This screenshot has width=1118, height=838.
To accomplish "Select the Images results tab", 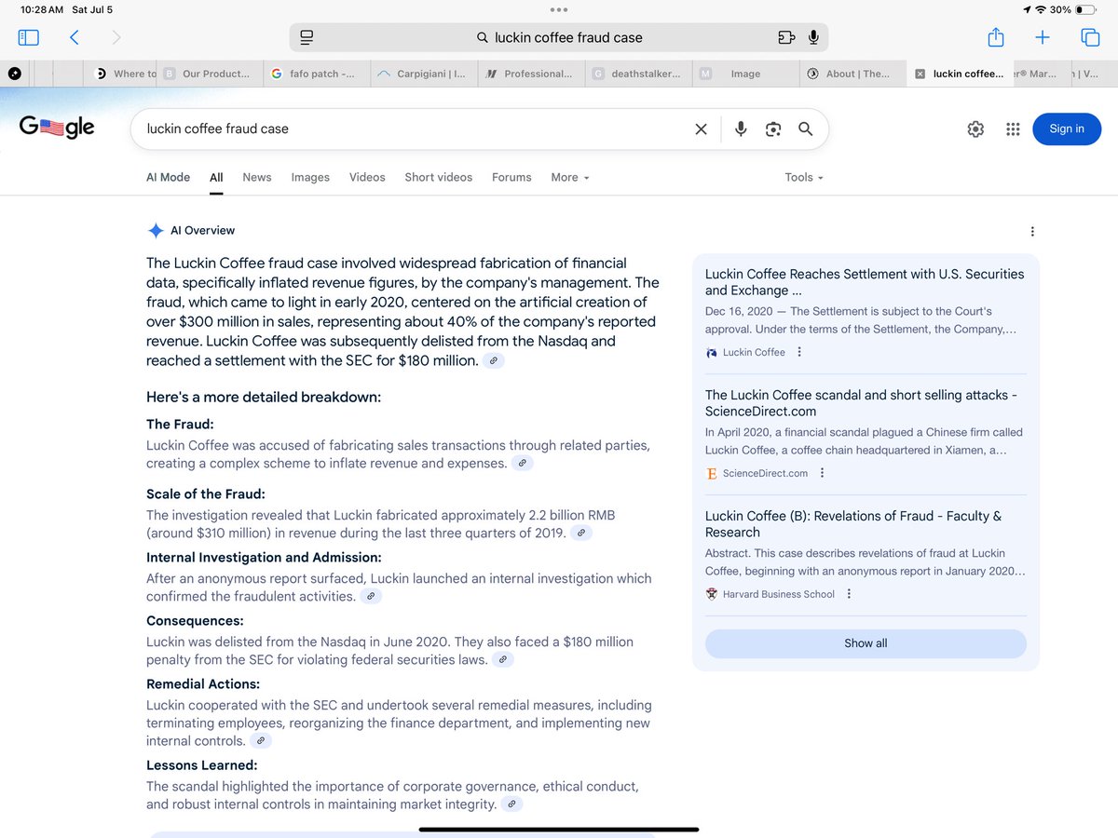I will [310, 177].
